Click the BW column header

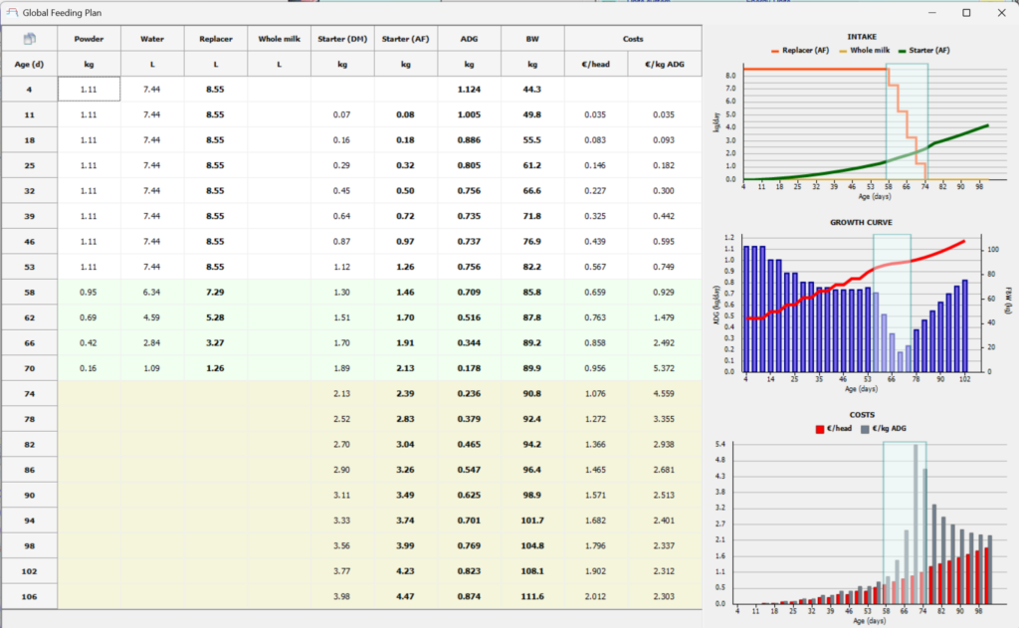(x=532, y=39)
